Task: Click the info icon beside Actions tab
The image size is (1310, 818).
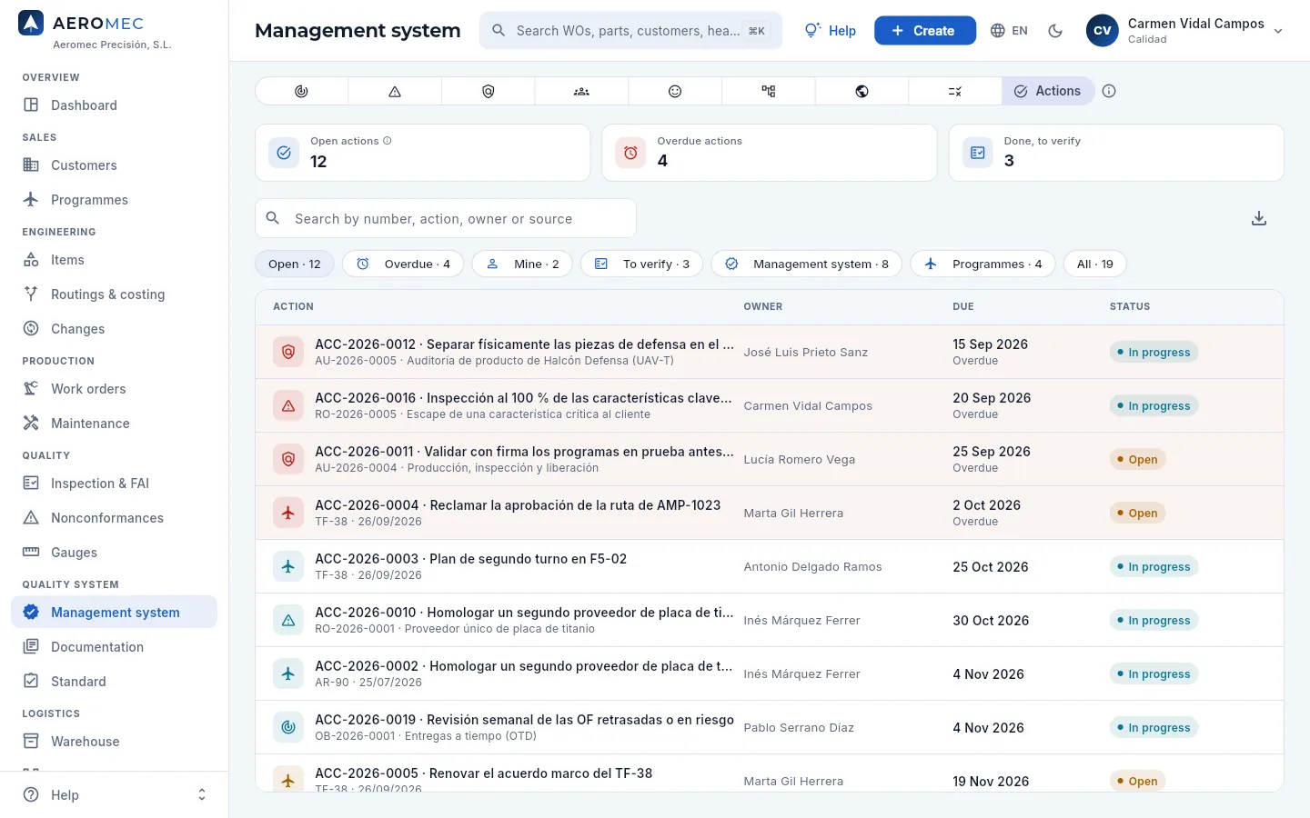Action: (1109, 91)
